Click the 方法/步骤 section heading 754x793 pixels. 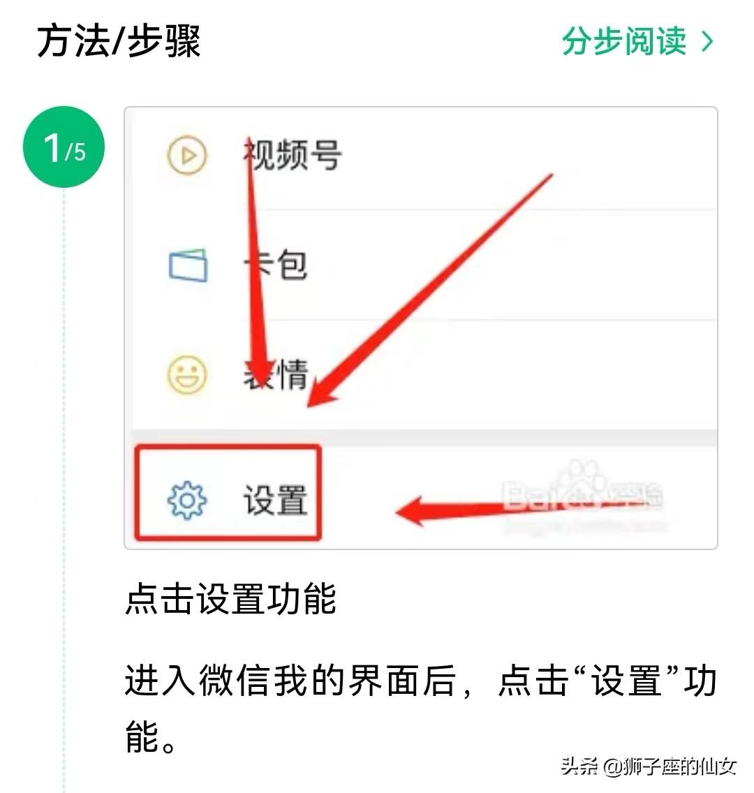[119, 41]
